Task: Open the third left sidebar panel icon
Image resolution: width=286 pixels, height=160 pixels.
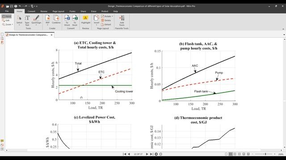Action: coord(2,42)
